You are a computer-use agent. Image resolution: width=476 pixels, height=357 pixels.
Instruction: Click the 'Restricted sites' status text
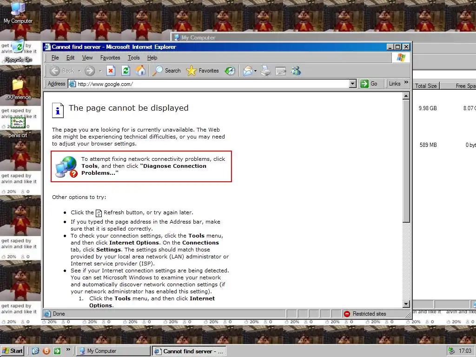tap(370, 314)
